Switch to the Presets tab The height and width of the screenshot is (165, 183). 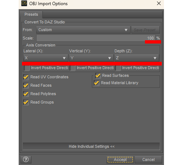(x=31, y=14)
